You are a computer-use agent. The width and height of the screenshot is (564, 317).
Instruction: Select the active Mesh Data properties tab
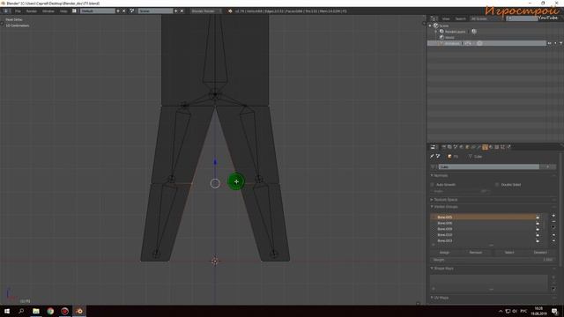pos(486,147)
